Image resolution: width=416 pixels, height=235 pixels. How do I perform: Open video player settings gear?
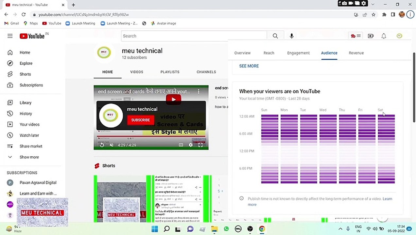191,145
